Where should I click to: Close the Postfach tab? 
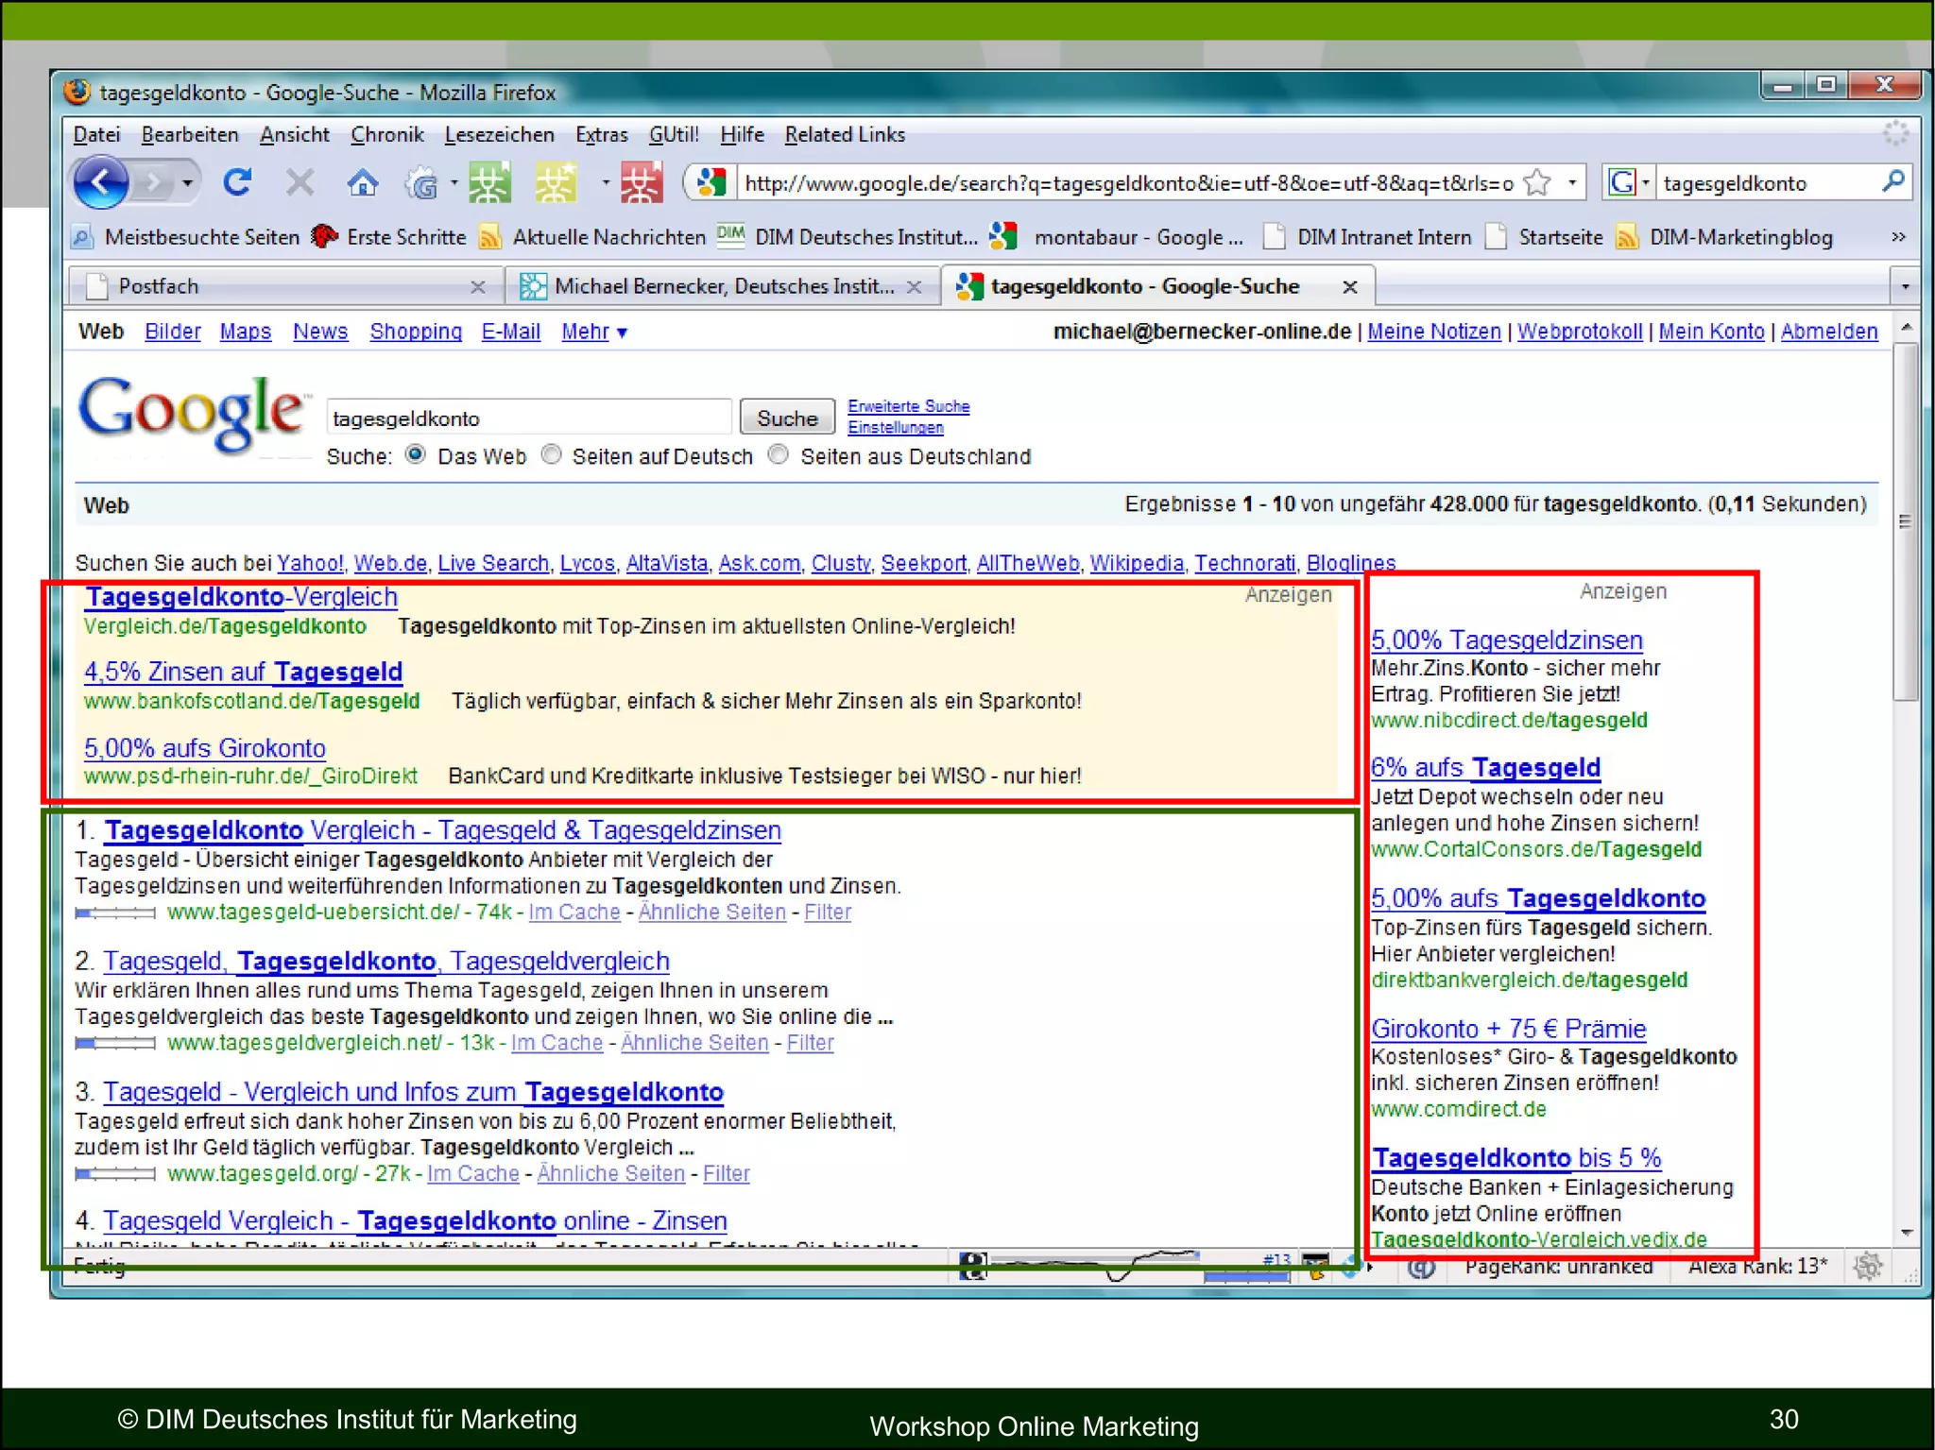478,287
